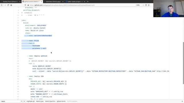Click the tracking protection shield icon
184x103 pixels.
[x=25, y=5]
